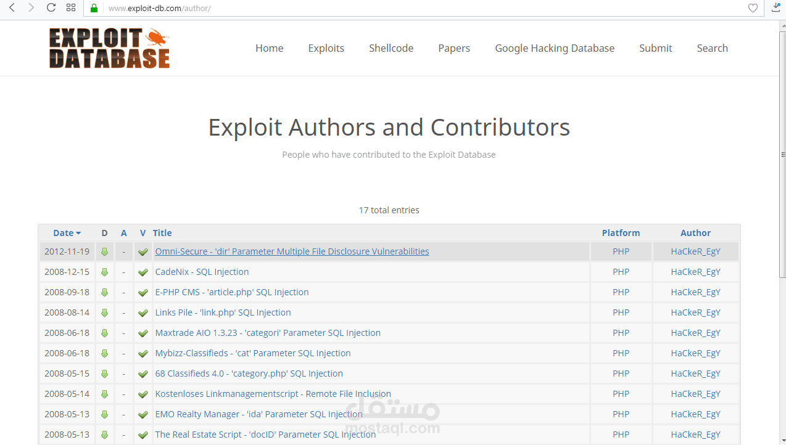Reload the page with refresh icon
The image size is (786, 445).
51,8
